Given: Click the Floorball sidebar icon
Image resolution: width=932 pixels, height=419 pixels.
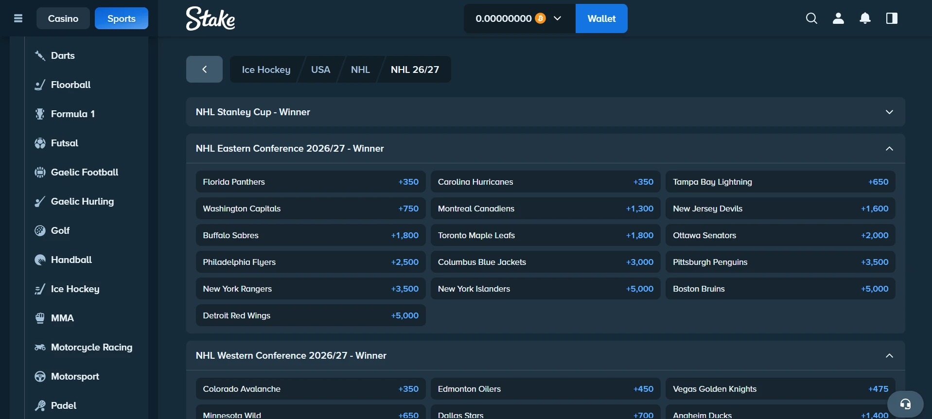Looking at the screenshot, I should click(40, 85).
